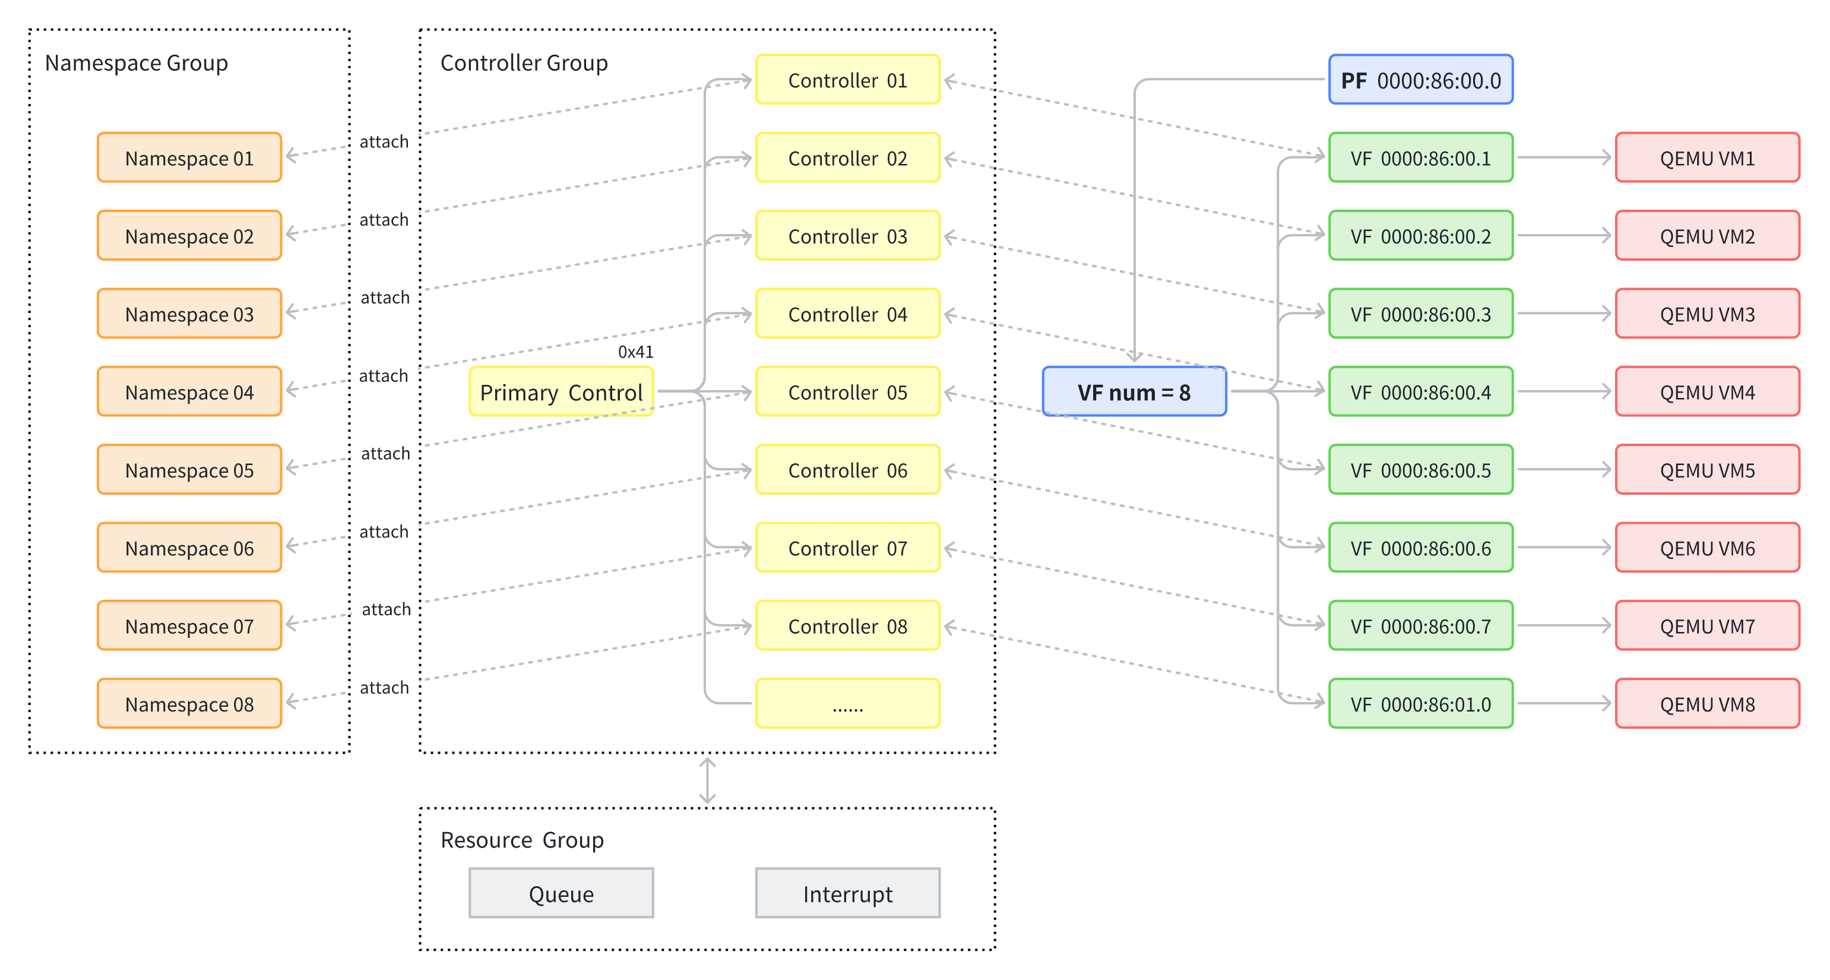The height and width of the screenshot is (980, 1830).
Task: Click the Controller 04 node
Action: pos(847,314)
